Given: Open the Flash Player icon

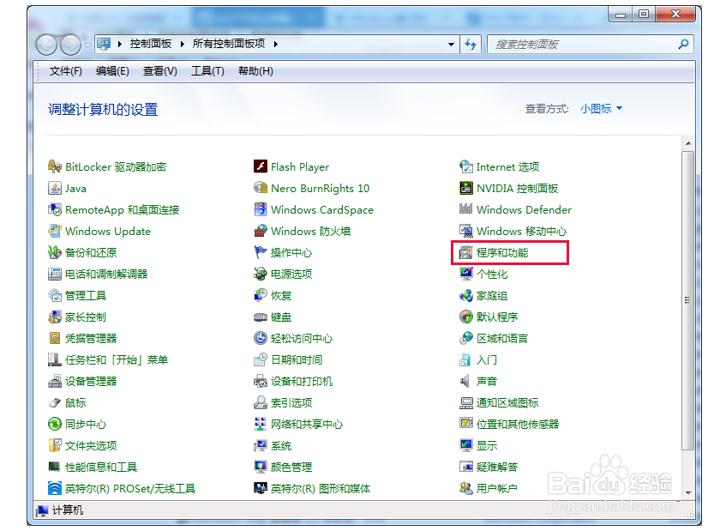Looking at the screenshot, I should click(261, 166).
